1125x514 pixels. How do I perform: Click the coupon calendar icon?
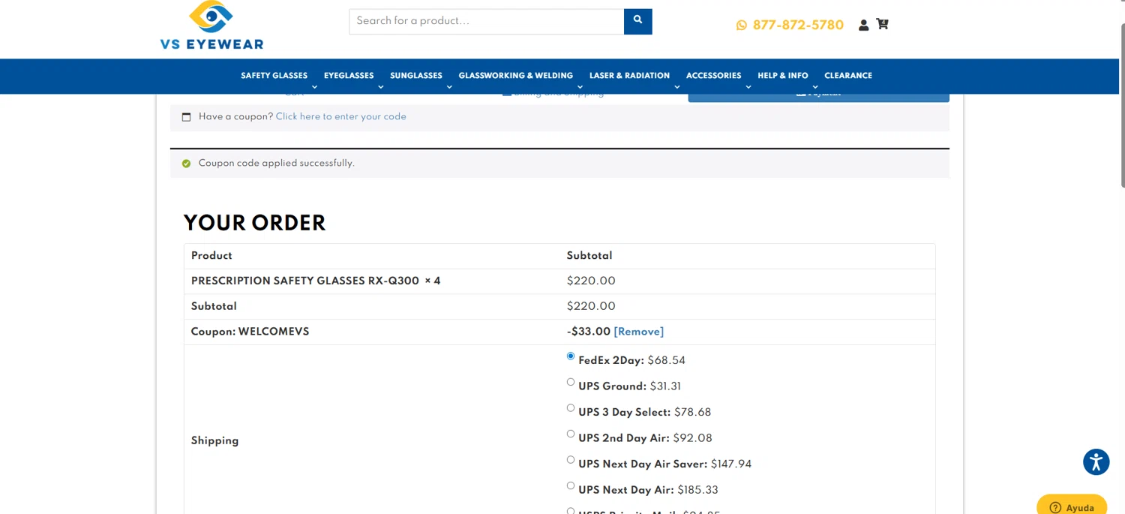pos(187,117)
